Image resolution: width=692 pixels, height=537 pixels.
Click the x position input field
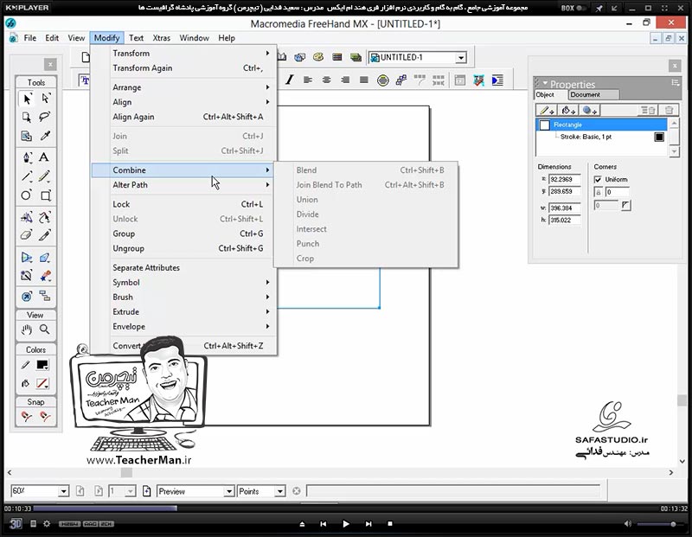point(565,179)
